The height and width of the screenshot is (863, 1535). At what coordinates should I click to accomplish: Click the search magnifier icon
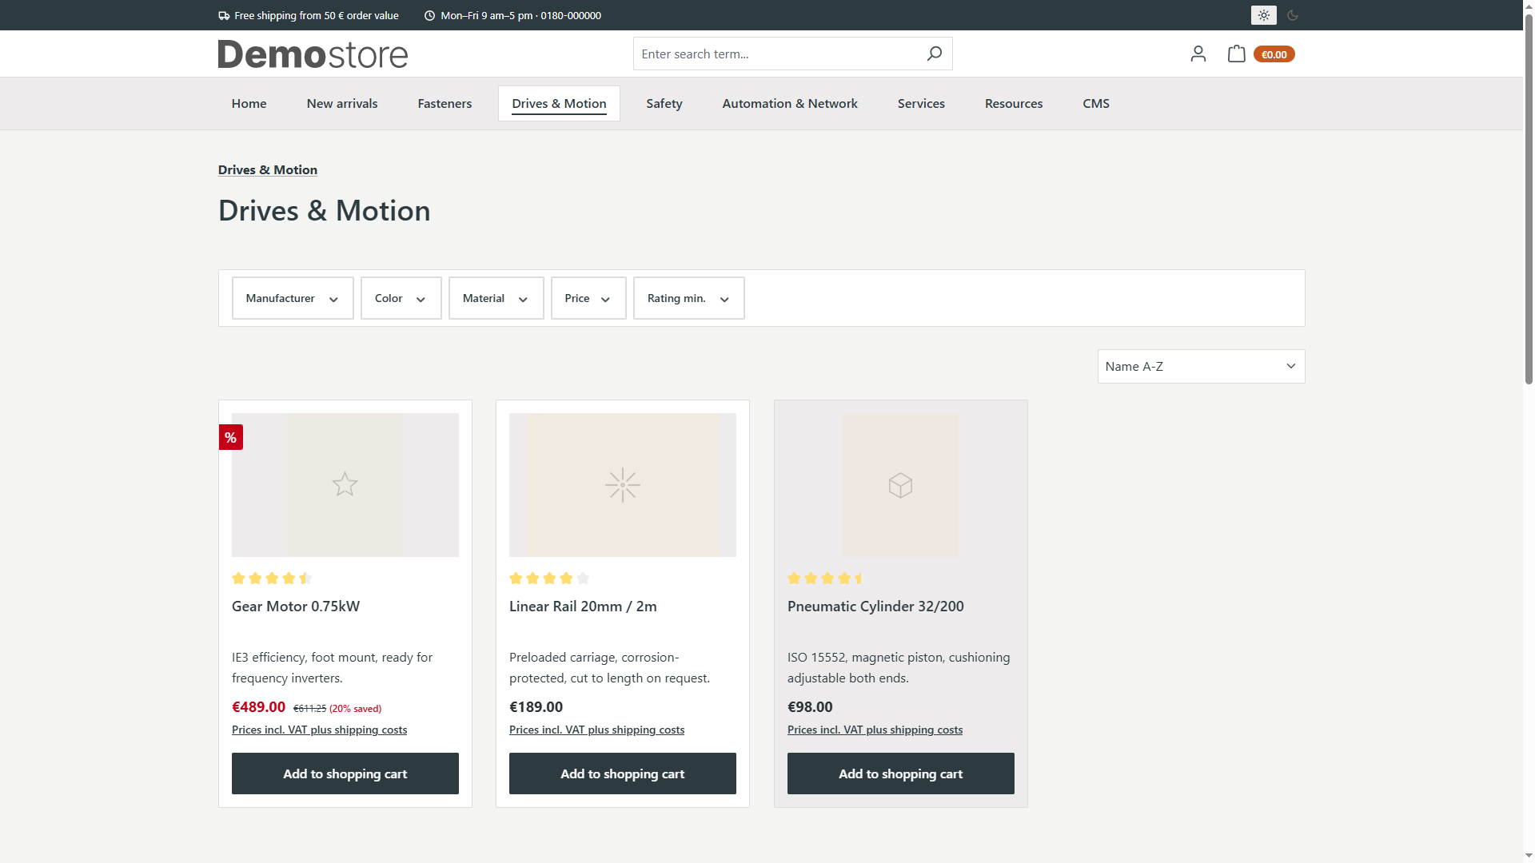tap(934, 54)
